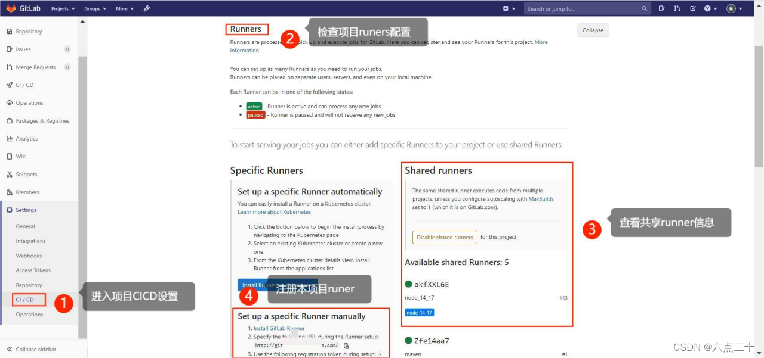The image size is (764, 358).
Task: Click the red paused status badge
Action: 255,115
